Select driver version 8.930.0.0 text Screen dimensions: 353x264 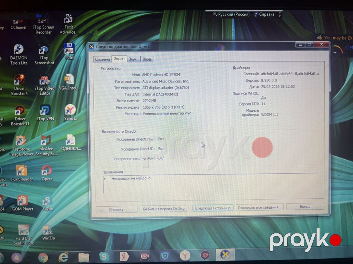pos(269,80)
